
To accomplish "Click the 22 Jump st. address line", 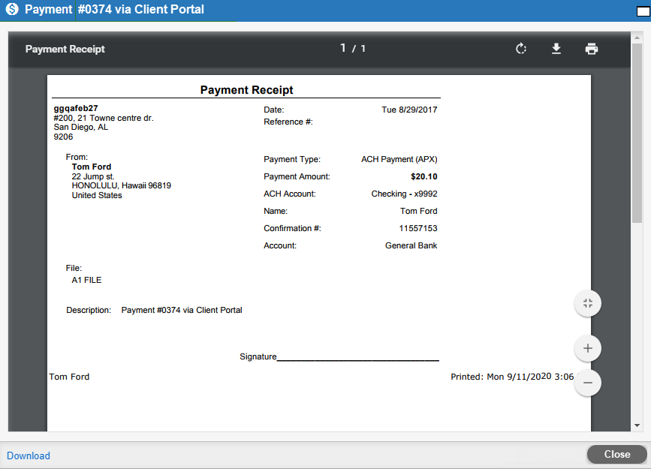I will 93,176.
